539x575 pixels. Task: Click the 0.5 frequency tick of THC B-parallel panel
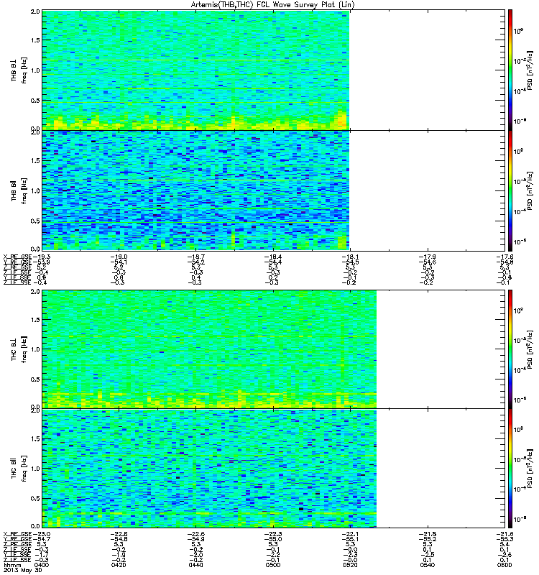point(35,498)
